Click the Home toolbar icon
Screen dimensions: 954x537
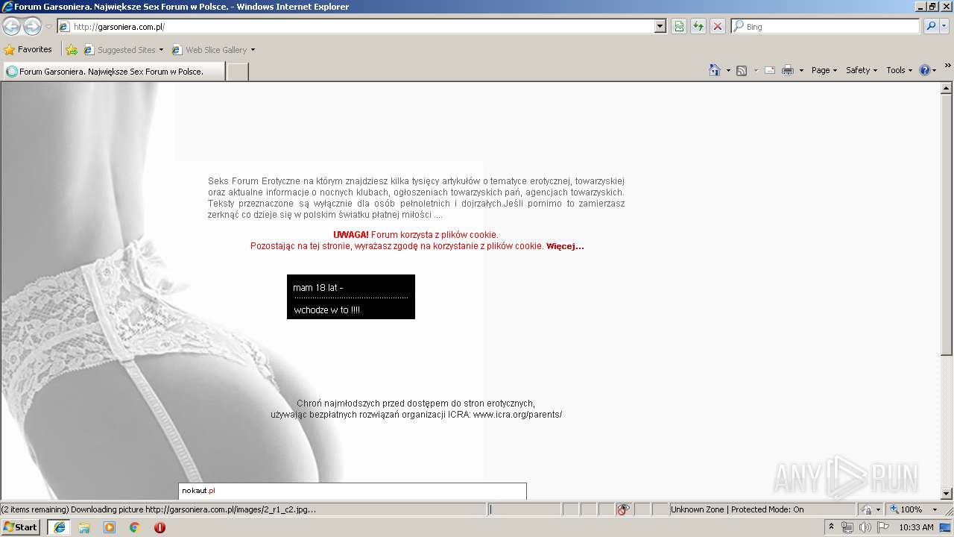[715, 70]
